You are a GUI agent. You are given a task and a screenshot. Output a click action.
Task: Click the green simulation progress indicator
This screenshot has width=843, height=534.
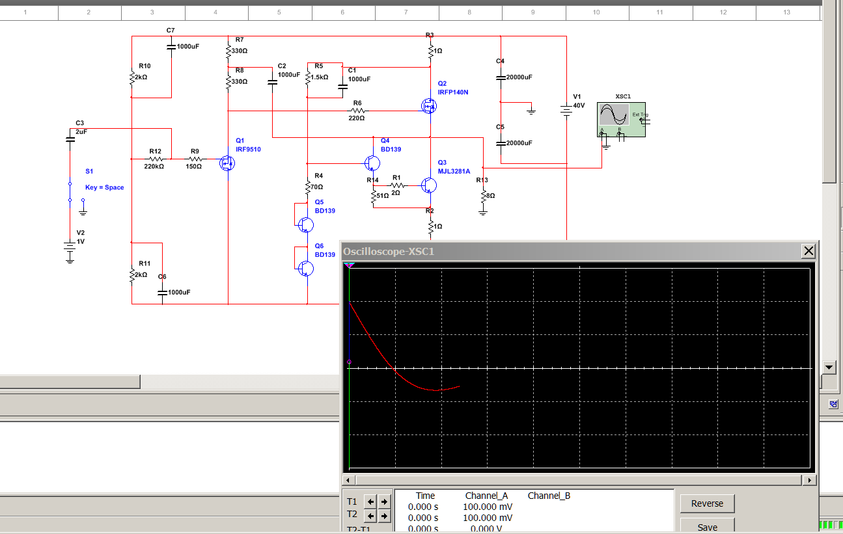point(830,525)
